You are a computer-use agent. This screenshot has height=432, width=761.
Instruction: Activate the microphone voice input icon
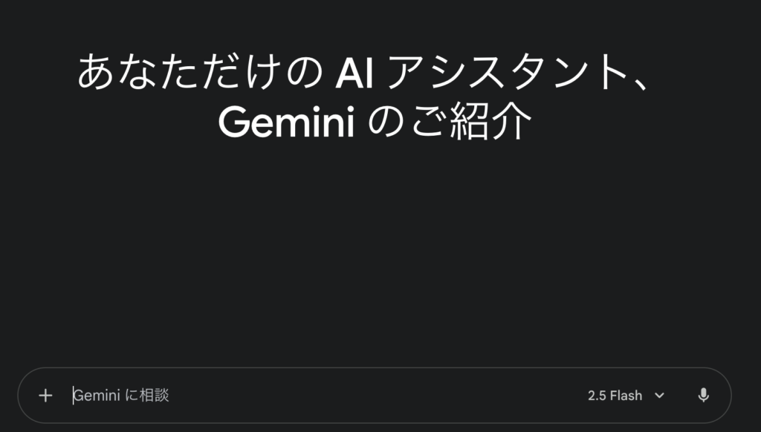pyautogui.click(x=703, y=396)
